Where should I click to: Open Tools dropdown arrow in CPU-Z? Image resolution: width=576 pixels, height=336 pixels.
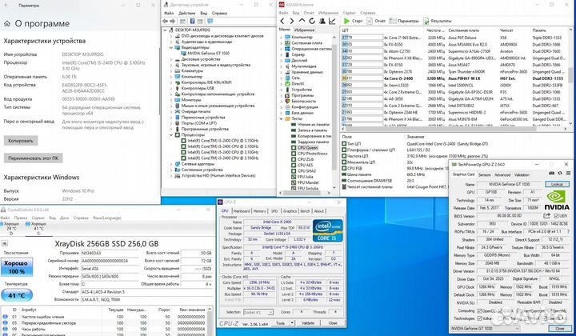(292, 323)
